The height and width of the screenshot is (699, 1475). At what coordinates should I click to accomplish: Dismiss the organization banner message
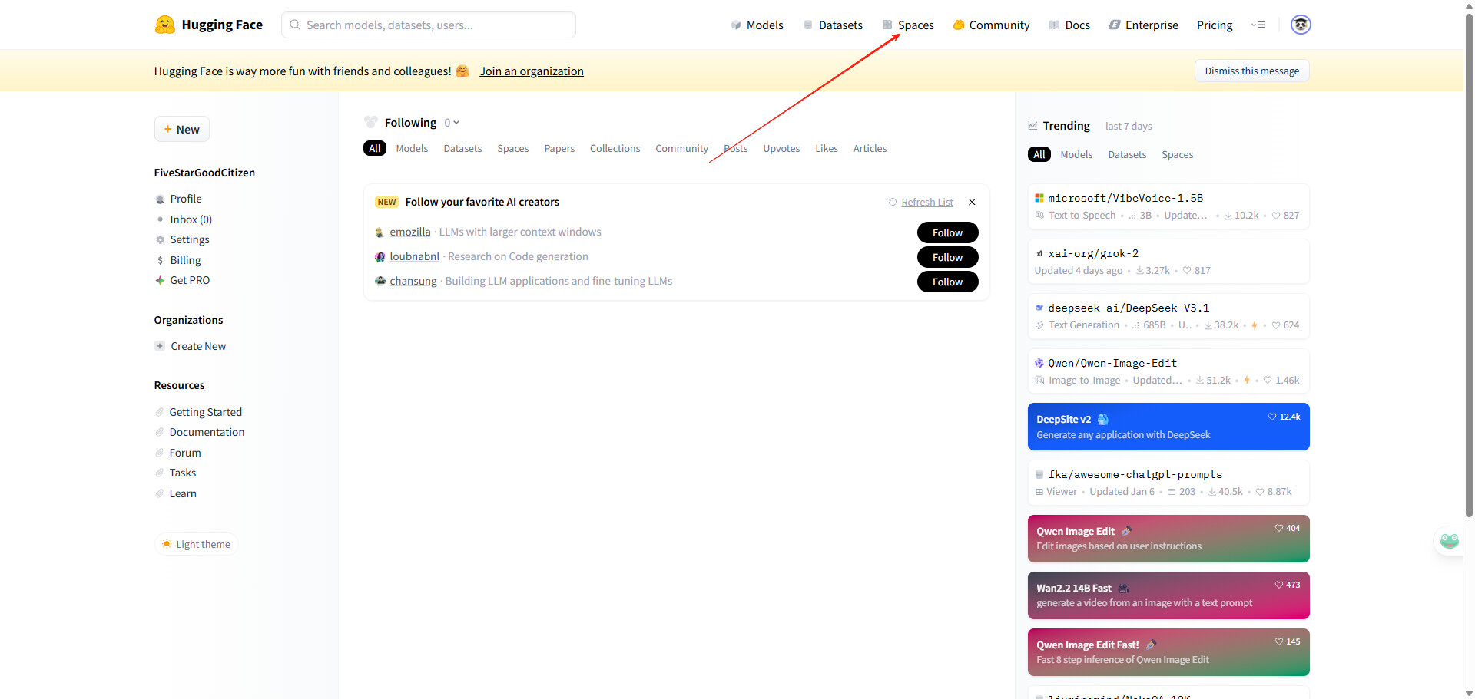[1251, 71]
